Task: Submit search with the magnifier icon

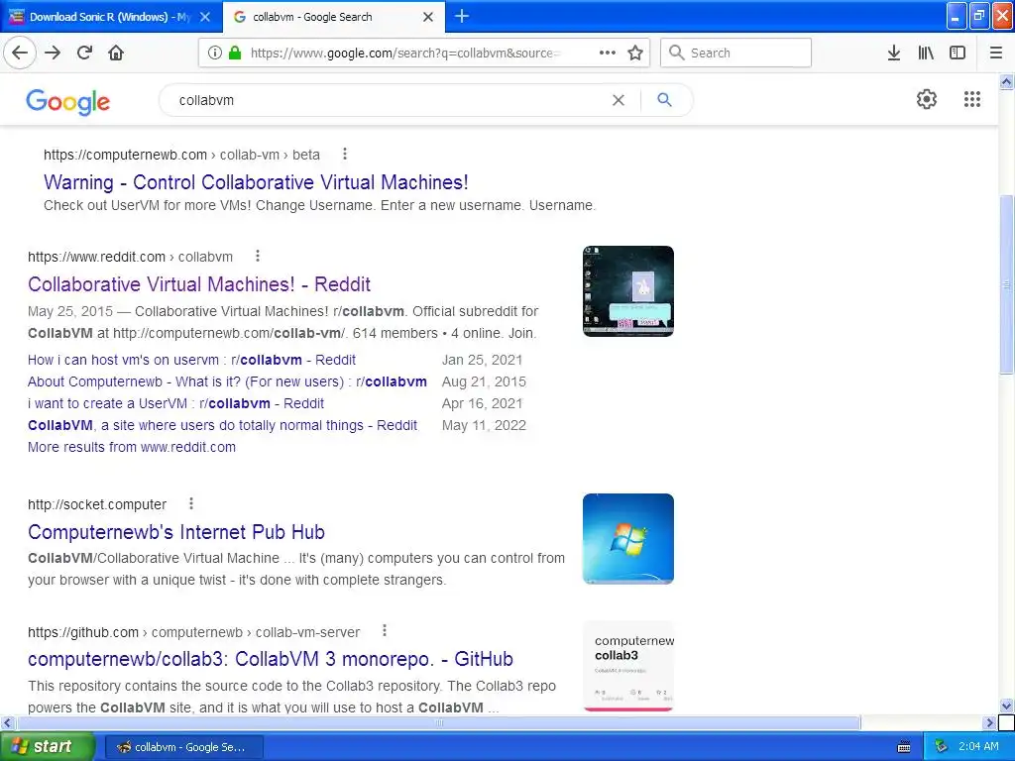Action: pos(664,100)
